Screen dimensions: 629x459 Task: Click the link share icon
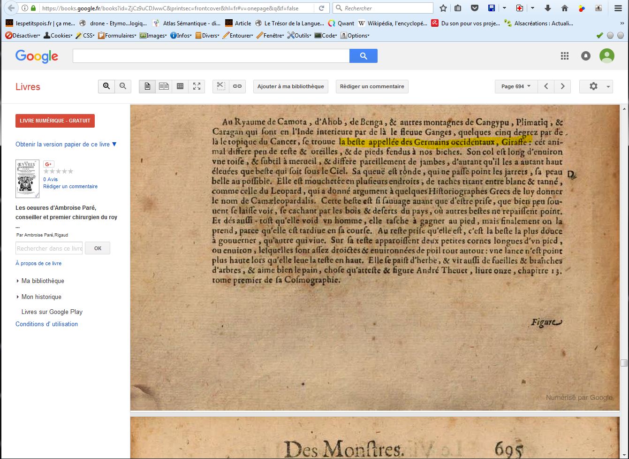[x=237, y=86]
